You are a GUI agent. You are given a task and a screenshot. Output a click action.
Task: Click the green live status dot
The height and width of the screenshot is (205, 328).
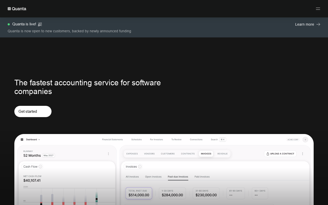(x=9, y=24)
